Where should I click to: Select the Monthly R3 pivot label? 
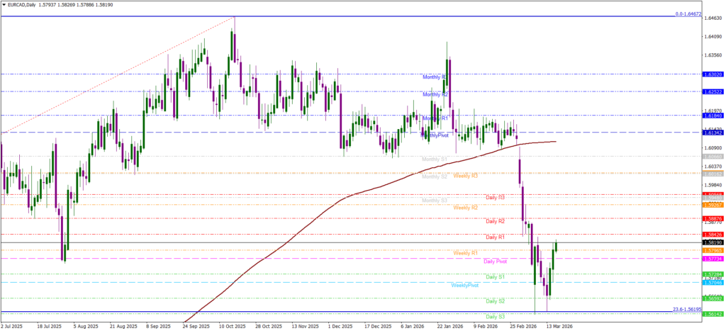(435, 77)
